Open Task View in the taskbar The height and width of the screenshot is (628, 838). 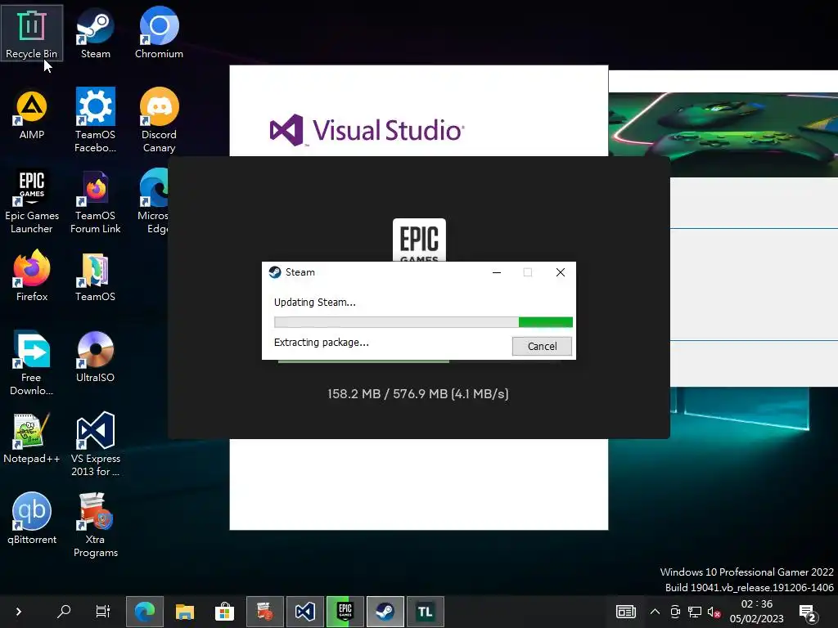(x=102, y=612)
